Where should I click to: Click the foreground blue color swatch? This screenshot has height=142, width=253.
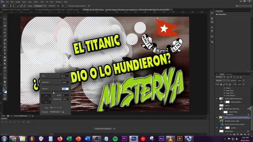[4, 91]
